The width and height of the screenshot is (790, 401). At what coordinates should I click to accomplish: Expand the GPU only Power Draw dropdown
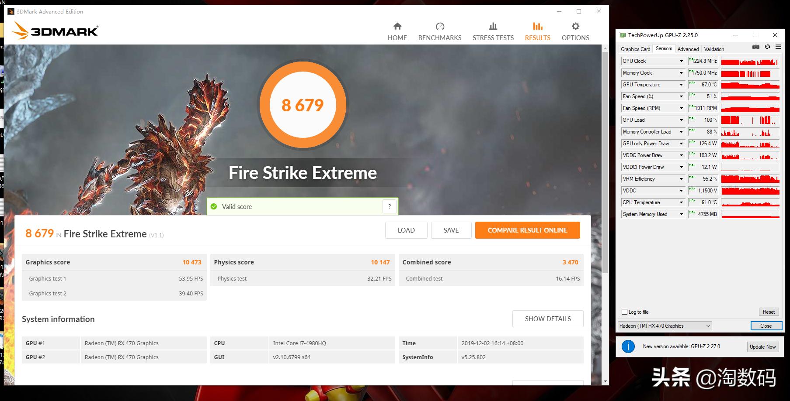coord(681,144)
